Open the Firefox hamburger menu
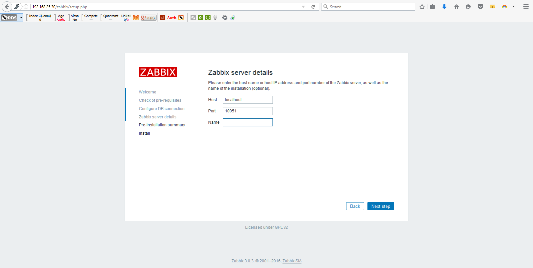The image size is (533, 268). click(526, 7)
